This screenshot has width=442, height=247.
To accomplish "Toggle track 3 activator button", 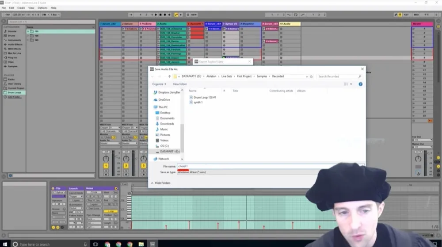I will 144,166.
